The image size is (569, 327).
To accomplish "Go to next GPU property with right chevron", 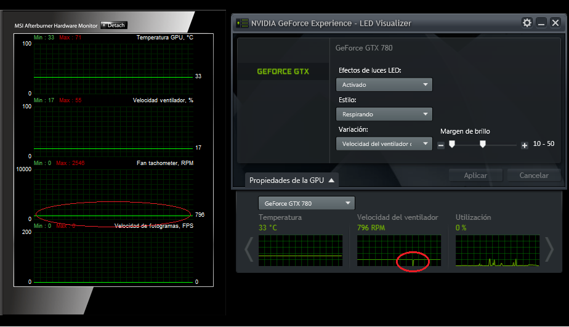I will pyautogui.click(x=549, y=249).
